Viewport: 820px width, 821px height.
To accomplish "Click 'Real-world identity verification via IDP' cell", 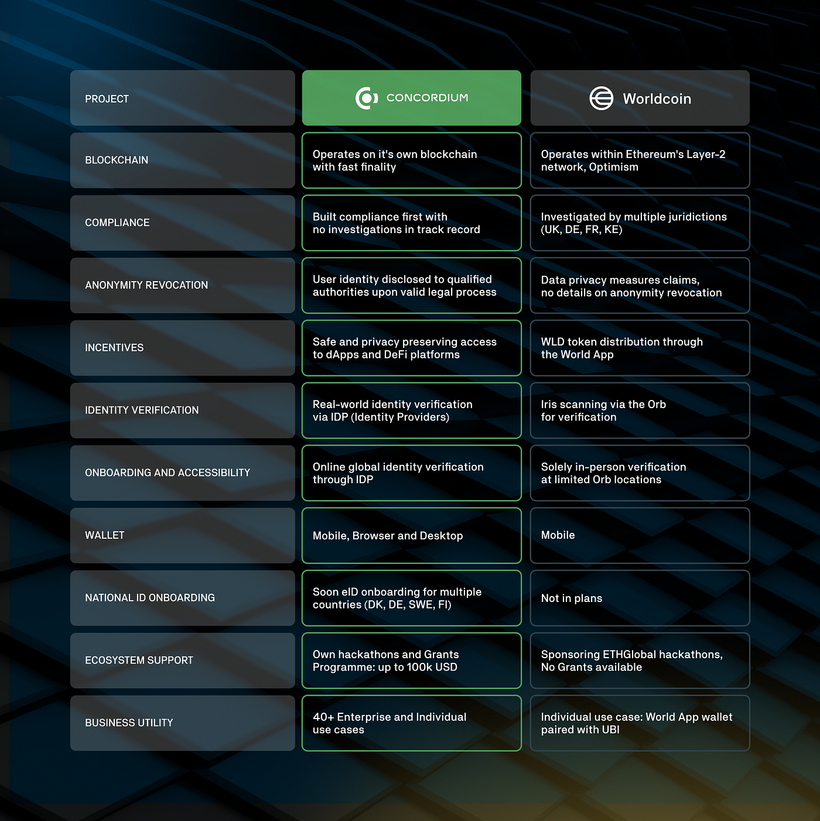I will (412, 411).
